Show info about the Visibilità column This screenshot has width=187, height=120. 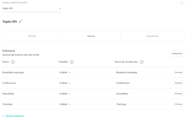72,62
